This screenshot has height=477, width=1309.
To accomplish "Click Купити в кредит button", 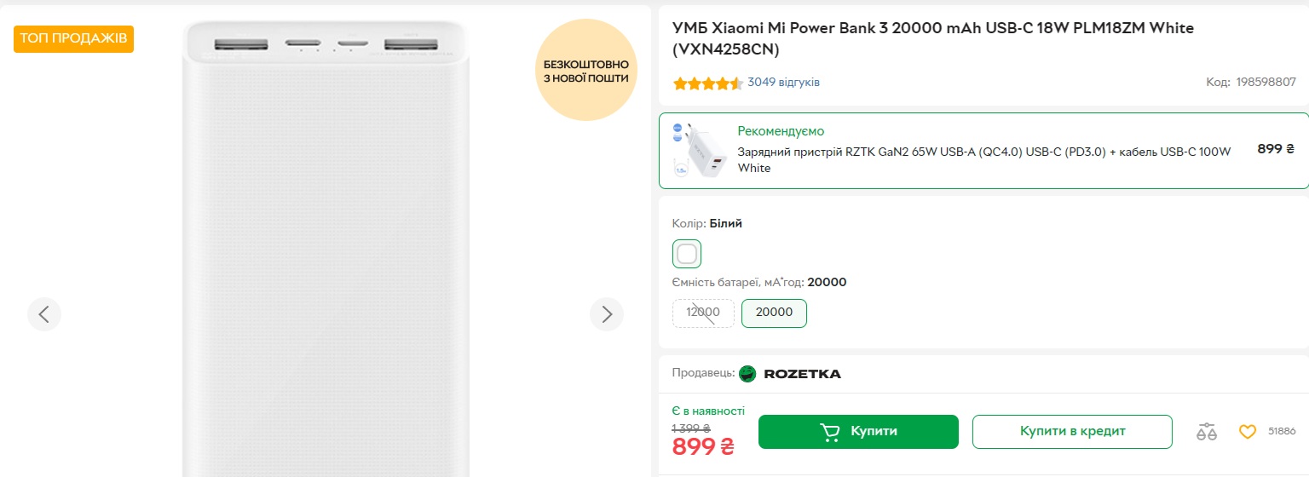I will [1072, 432].
